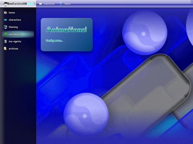Click the icon next to About
The width and height of the screenshot is (193, 144).
pos(61,4)
